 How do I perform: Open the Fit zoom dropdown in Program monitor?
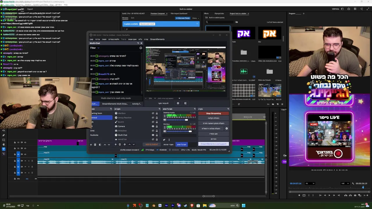coord(310,183)
